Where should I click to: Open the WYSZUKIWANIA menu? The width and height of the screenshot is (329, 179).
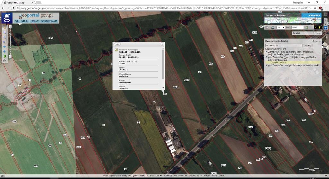coord(49,21)
